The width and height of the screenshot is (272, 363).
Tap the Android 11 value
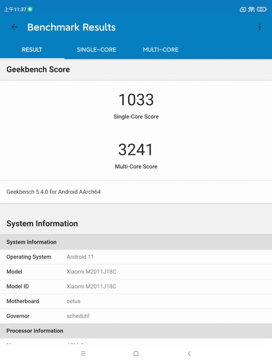[x=80, y=257]
